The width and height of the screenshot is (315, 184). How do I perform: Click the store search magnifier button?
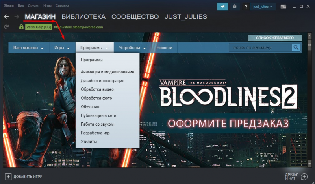point(296,47)
